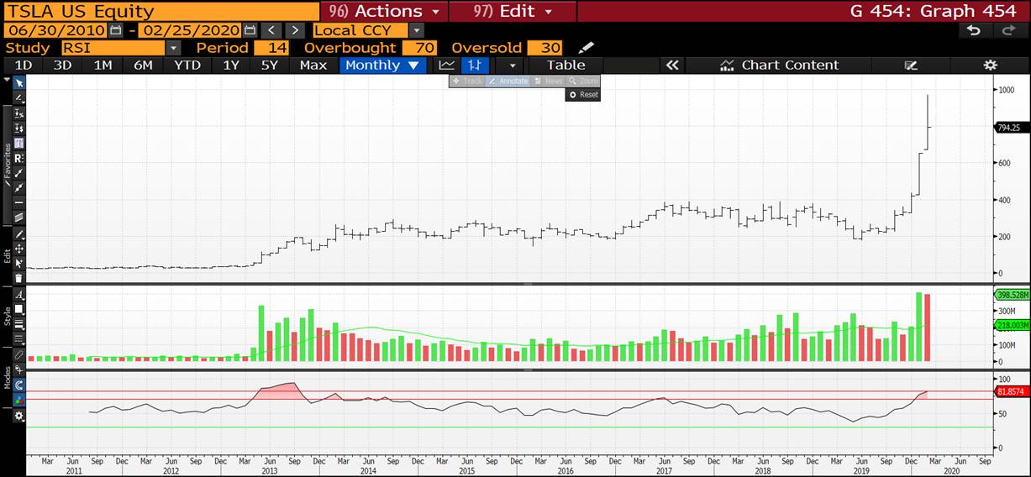Open the Monthly periodicity dropdown

pos(382,65)
